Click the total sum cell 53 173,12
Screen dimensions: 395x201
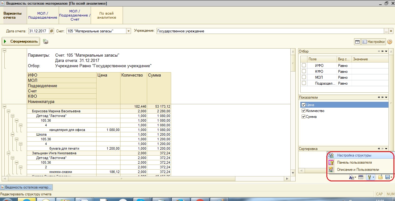(x=159, y=106)
